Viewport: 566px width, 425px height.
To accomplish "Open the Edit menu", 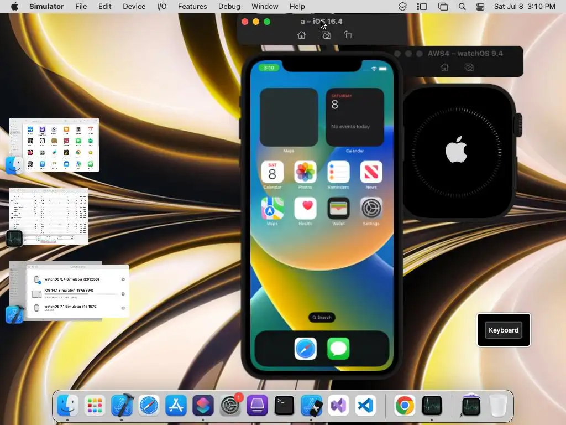I will (x=104, y=7).
